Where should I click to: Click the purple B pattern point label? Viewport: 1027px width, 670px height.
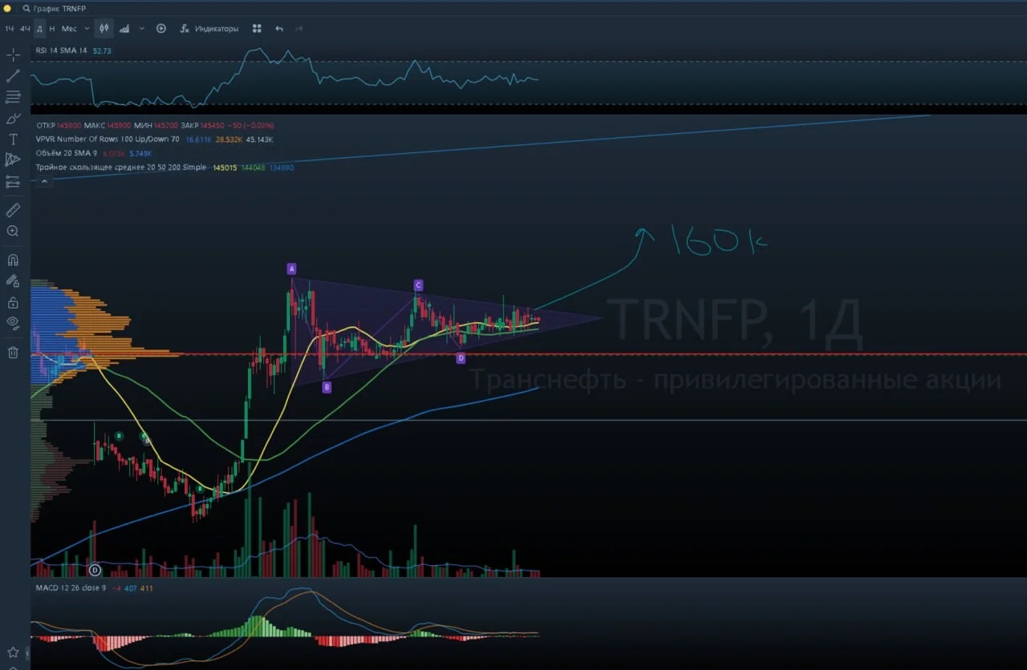[x=327, y=387]
